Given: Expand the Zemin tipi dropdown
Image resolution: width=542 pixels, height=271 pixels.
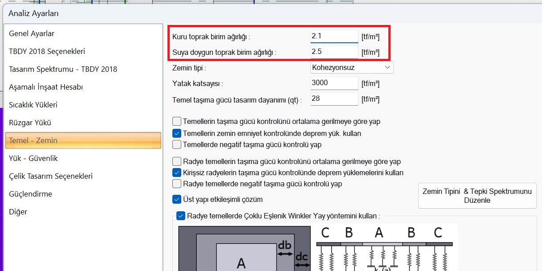Looking at the screenshot, I should 352,68.
